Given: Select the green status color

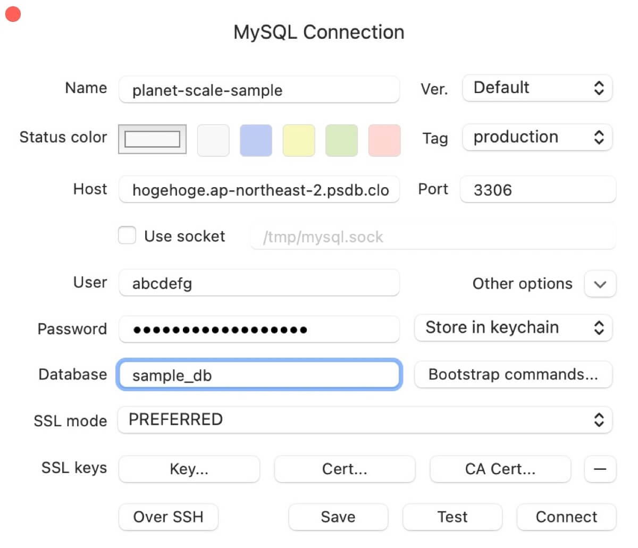Looking at the screenshot, I should click(x=341, y=140).
